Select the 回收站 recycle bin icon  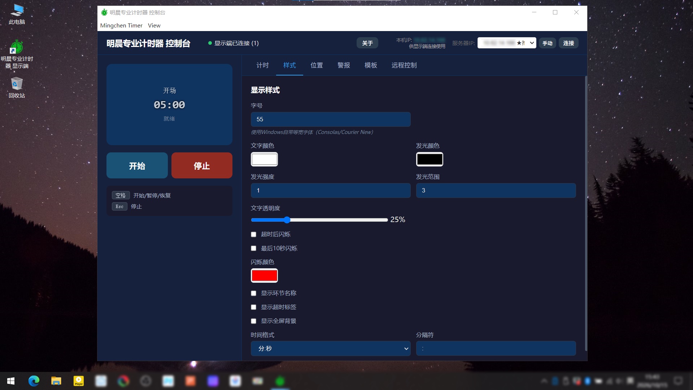pyautogui.click(x=17, y=87)
